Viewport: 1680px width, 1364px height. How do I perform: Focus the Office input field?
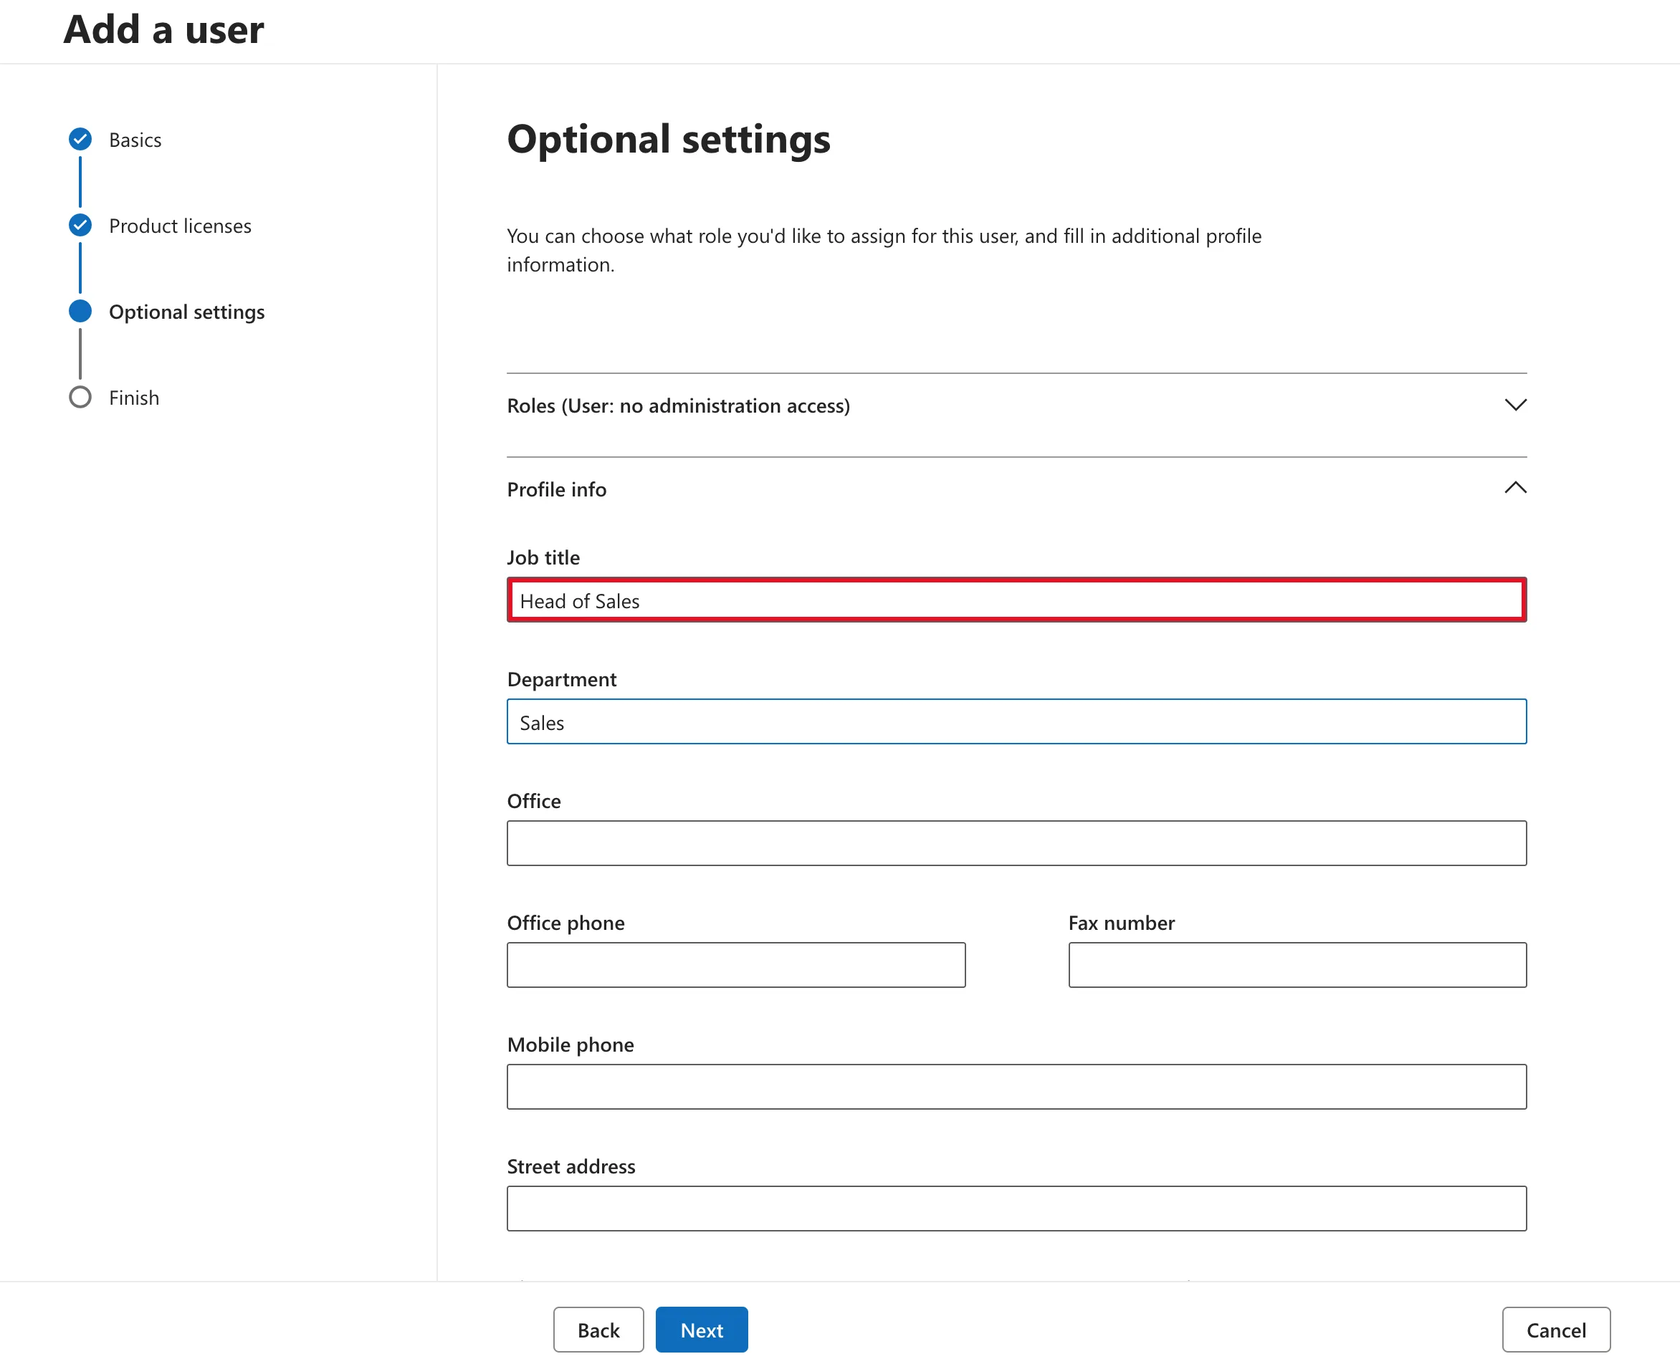(1016, 844)
